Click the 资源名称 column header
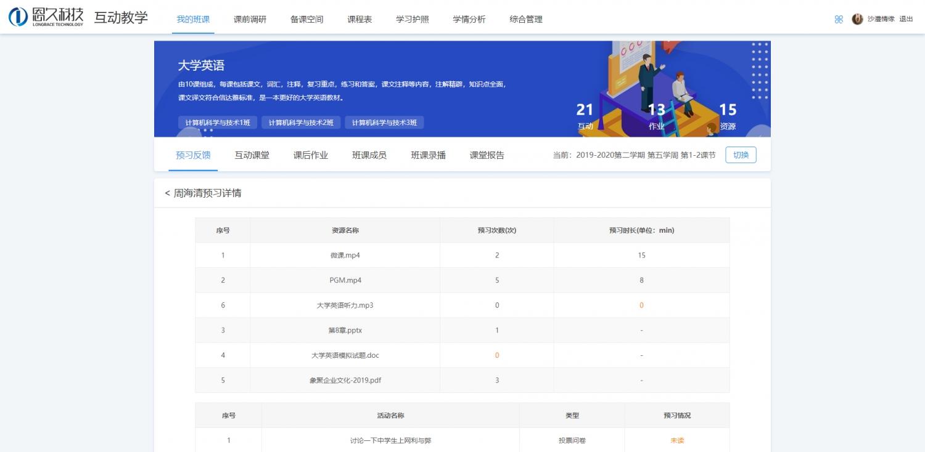Screen dimensions: 925x452 pos(345,230)
